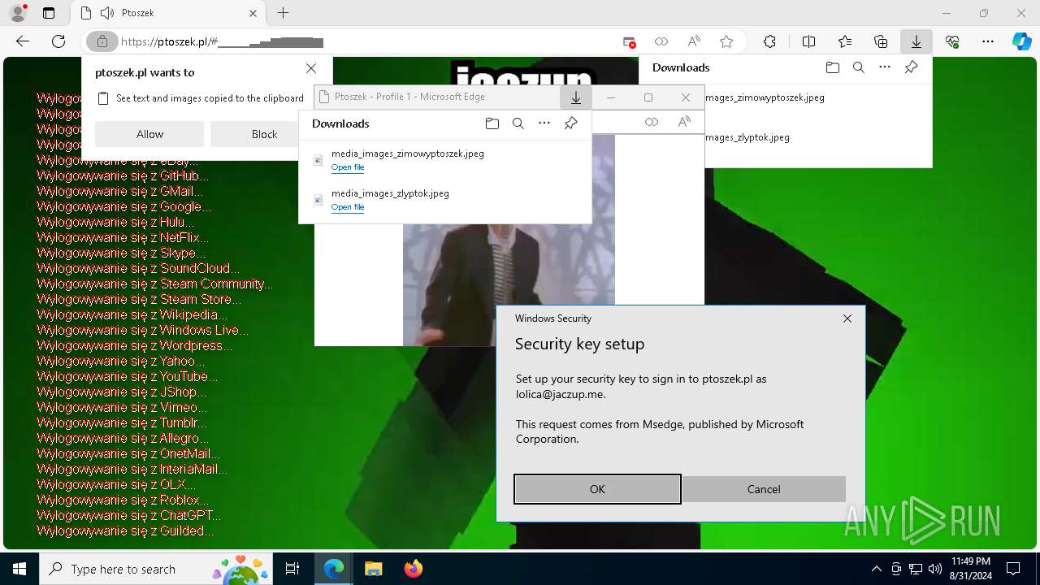
Task: Dismiss the clipboard permission prompt
Action: [311, 68]
